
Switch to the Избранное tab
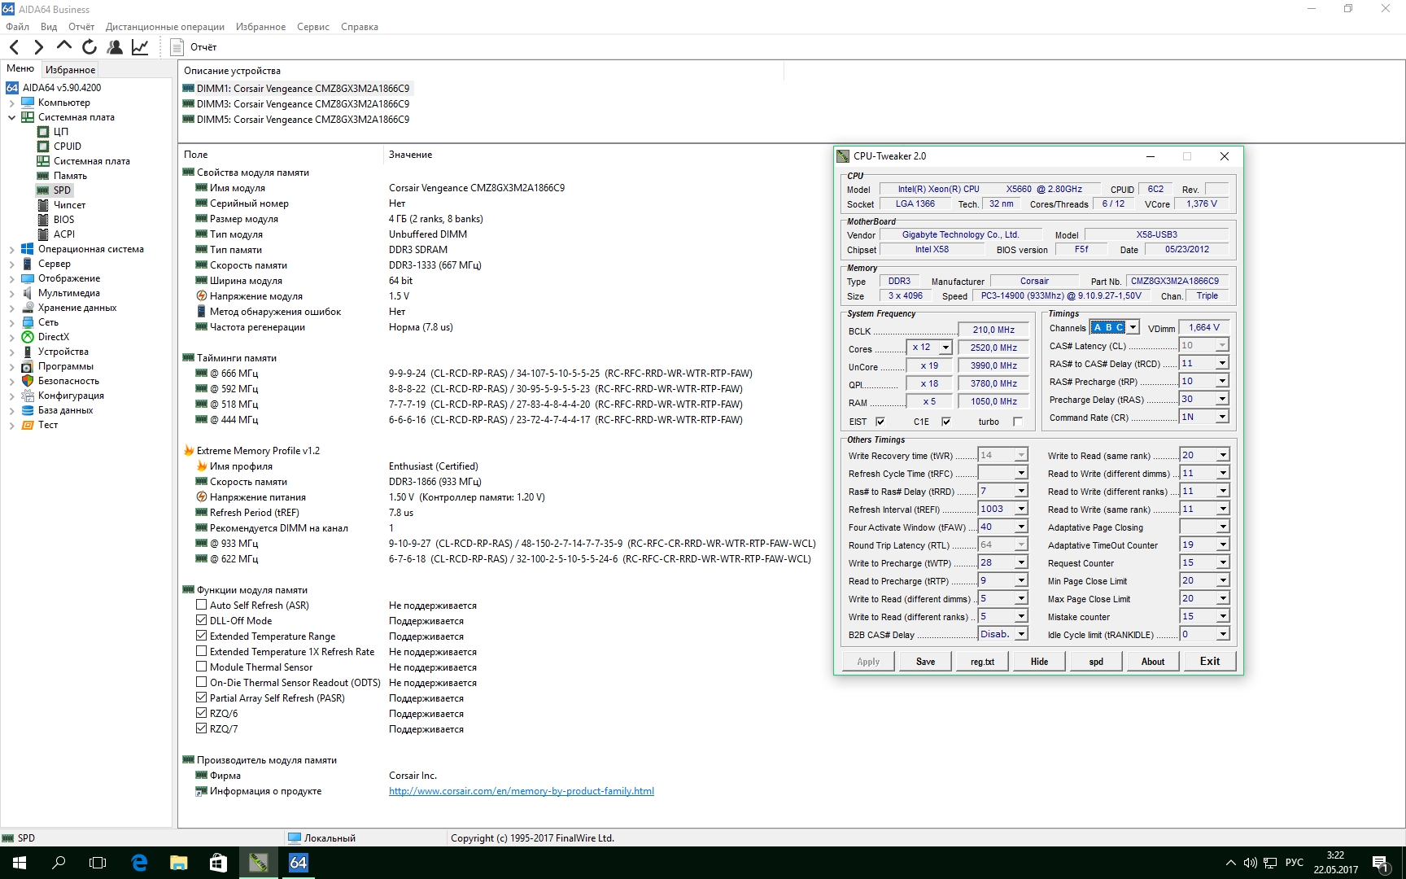[x=70, y=70]
